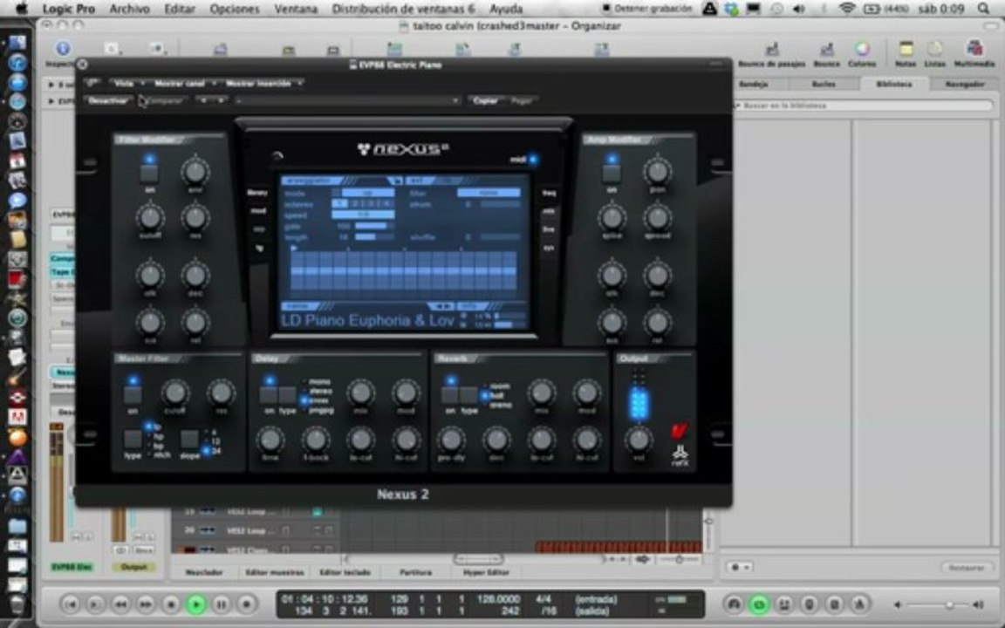Viewport: 1005px width, 628px height.
Task: Toggle Reverb on button
Action: (450, 395)
